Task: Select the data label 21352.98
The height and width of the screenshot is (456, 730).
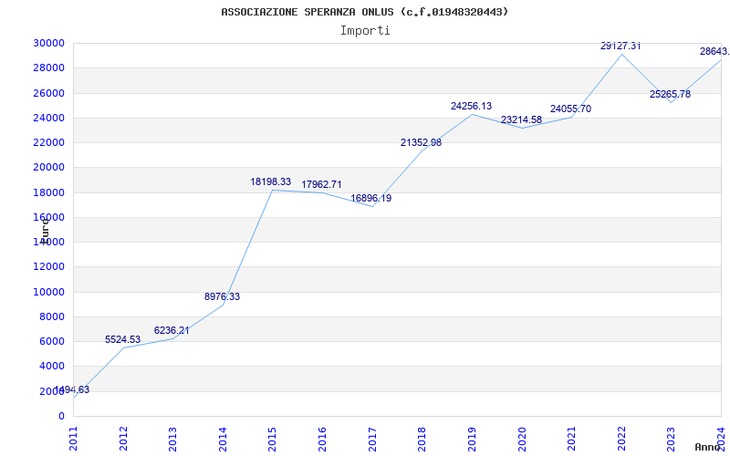Action: [421, 142]
